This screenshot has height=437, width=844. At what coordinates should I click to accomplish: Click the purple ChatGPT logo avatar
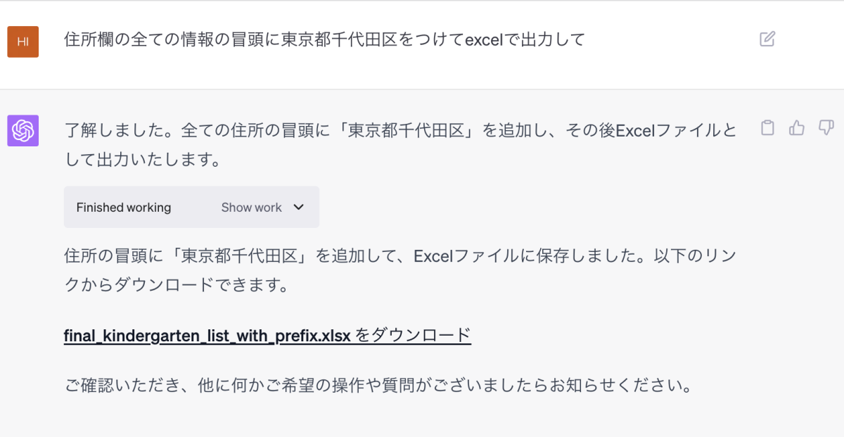click(23, 131)
